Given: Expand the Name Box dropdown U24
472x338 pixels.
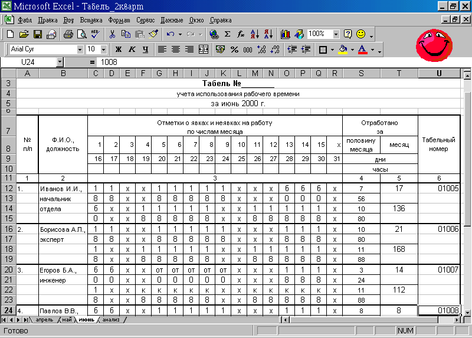Looking at the screenshot, I should (60, 63).
